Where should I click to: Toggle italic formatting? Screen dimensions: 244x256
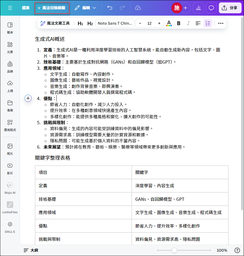(x=188, y=23)
